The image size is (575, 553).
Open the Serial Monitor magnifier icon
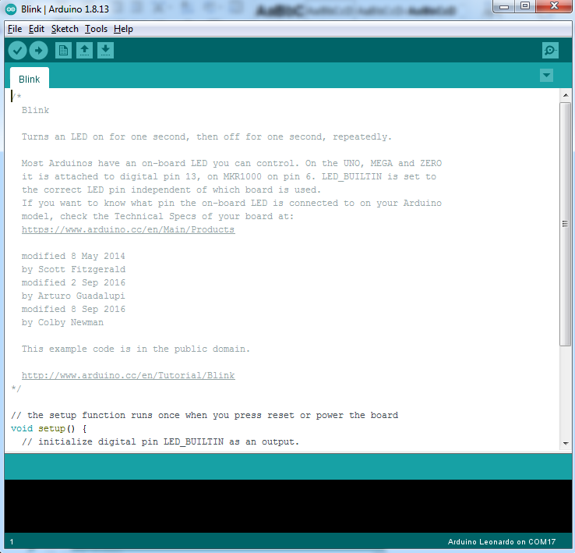(x=550, y=50)
